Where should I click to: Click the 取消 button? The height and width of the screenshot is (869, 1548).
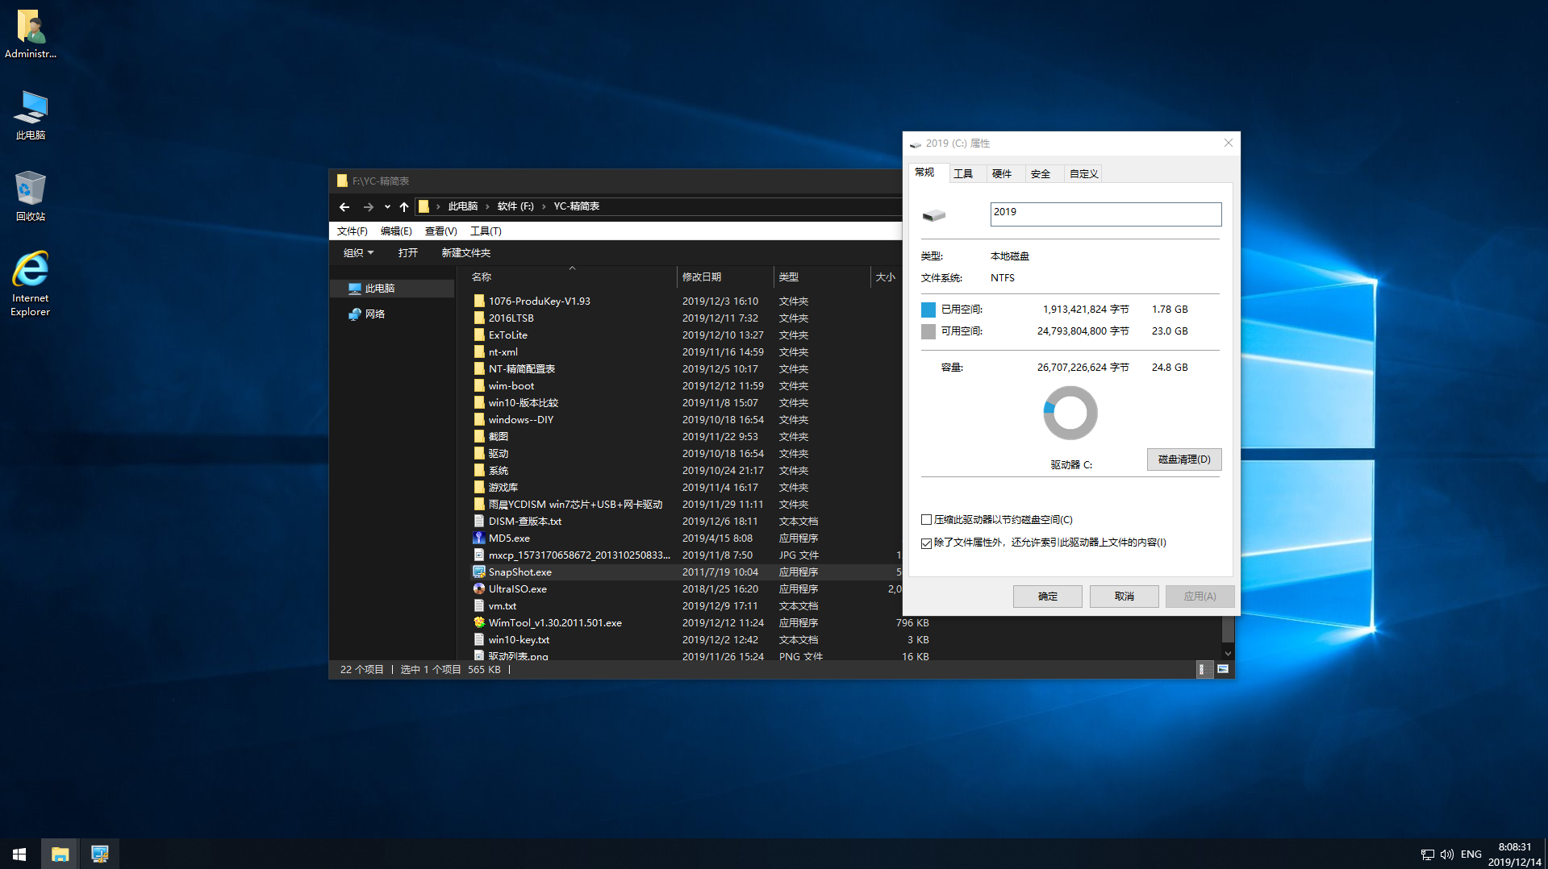pyautogui.click(x=1124, y=596)
